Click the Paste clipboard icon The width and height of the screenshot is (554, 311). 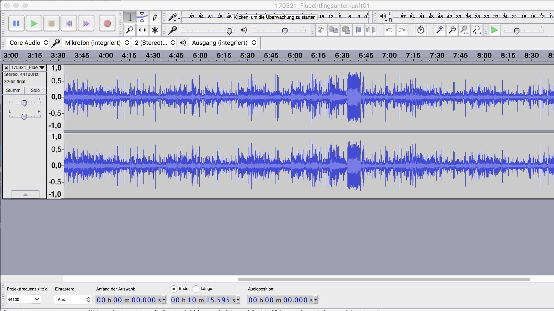[x=346, y=30]
